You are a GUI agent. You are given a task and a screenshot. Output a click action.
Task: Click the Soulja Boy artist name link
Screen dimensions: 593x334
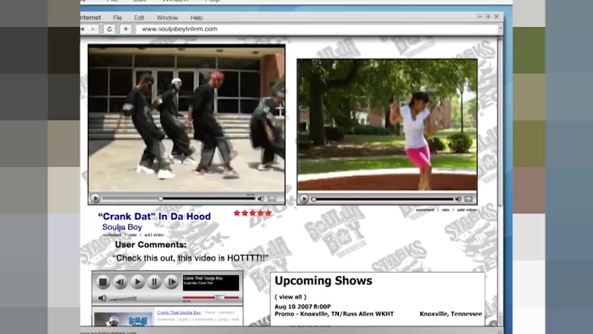pyautogui.click(x=122, y=227)
